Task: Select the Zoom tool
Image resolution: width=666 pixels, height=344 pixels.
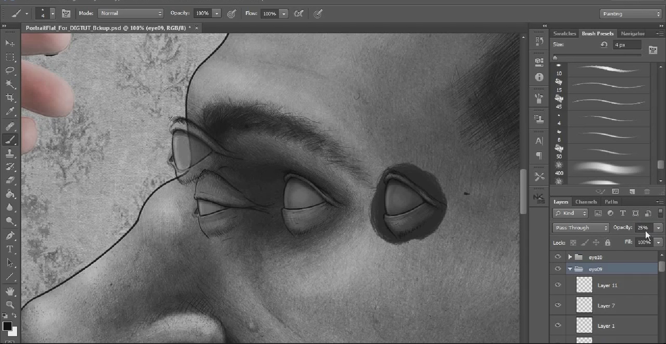Action: 10,305
